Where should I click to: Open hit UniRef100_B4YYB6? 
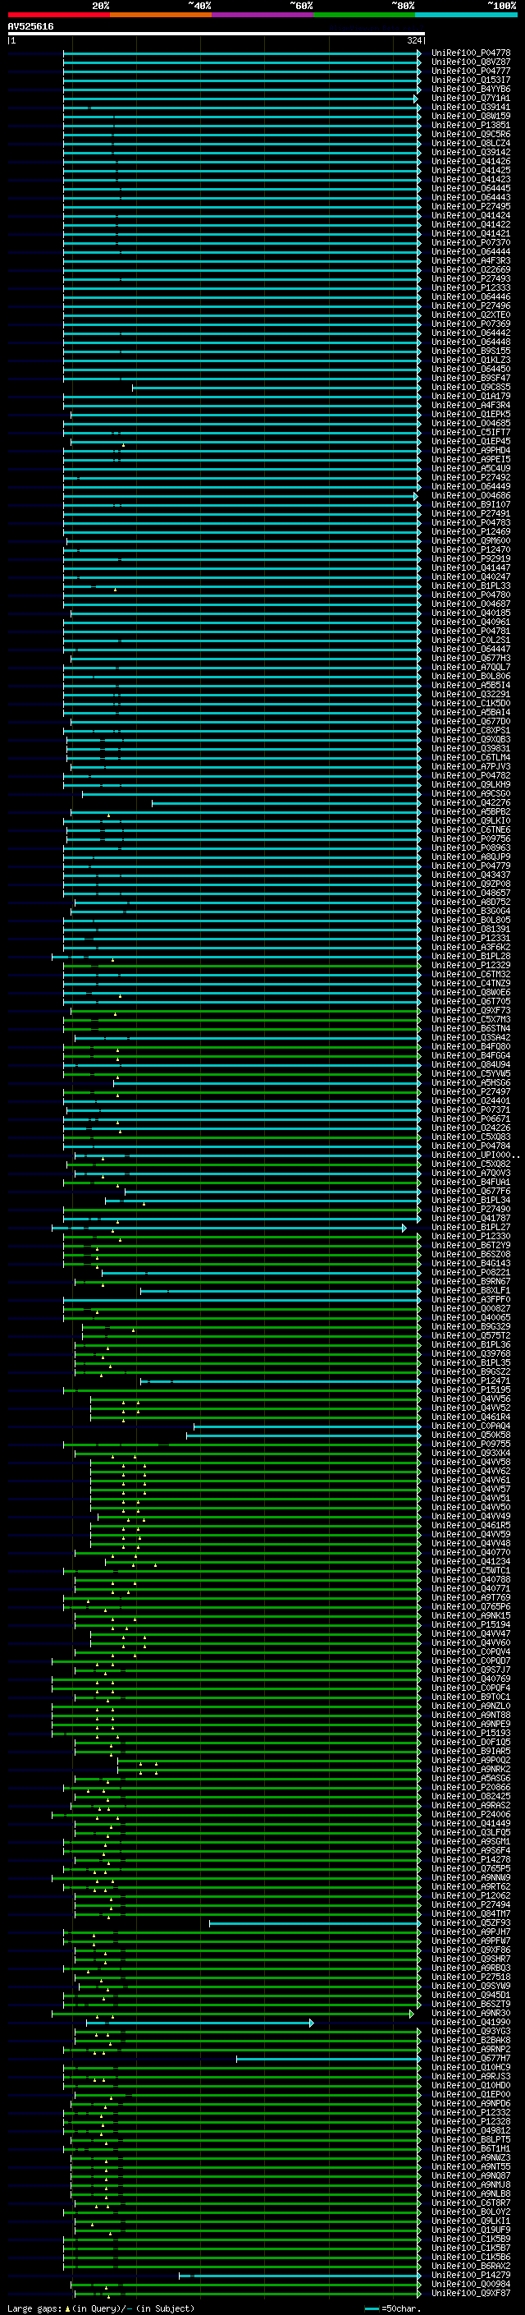tap(471, 89)
